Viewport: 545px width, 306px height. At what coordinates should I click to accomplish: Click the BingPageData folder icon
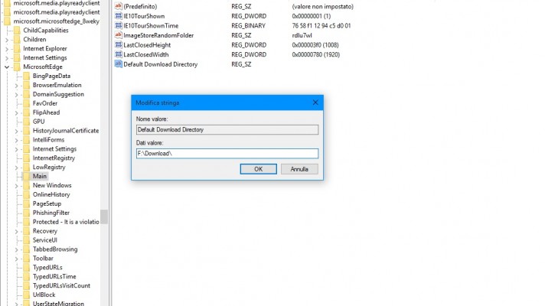point(27,76)
